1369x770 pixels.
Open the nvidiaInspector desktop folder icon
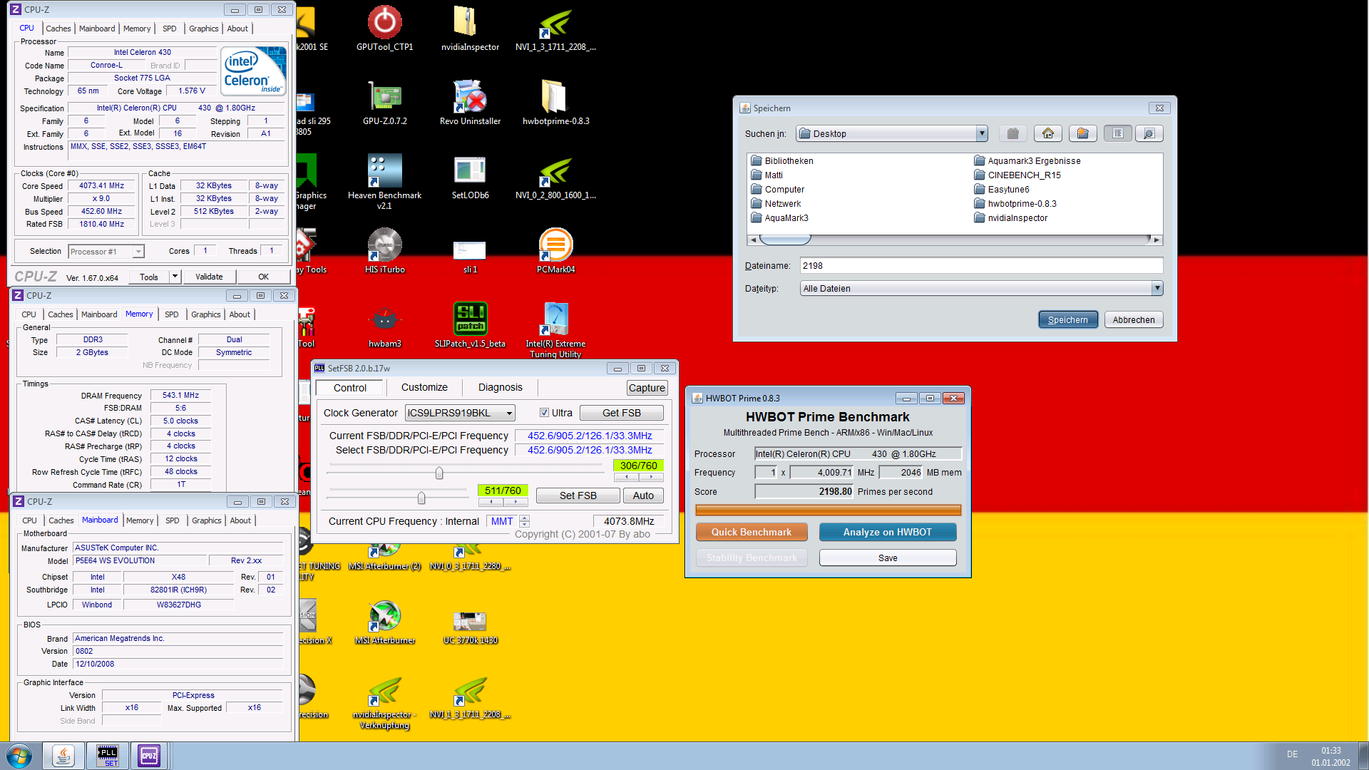[x=470, y=29]
